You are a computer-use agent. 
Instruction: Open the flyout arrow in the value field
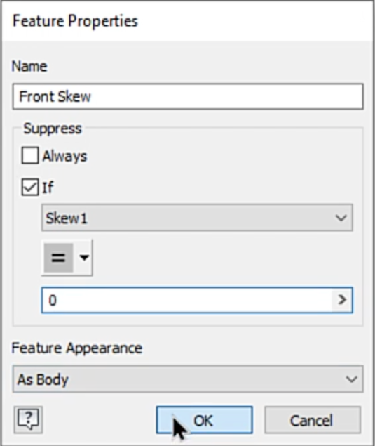point(342,300)
